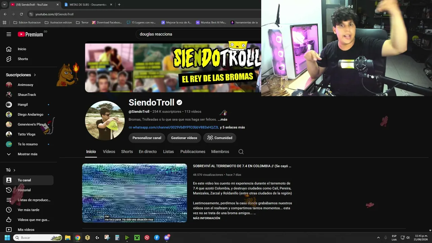Open Facebook from the taskbar
Screen dimensions: 432x243
(157, 238)
